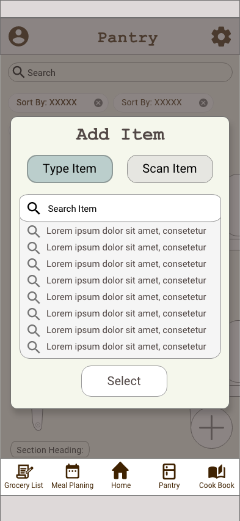Remove the first Sort By chip
Image resolution: width=240 pixels, height=521 pixels.
[98, 103]
